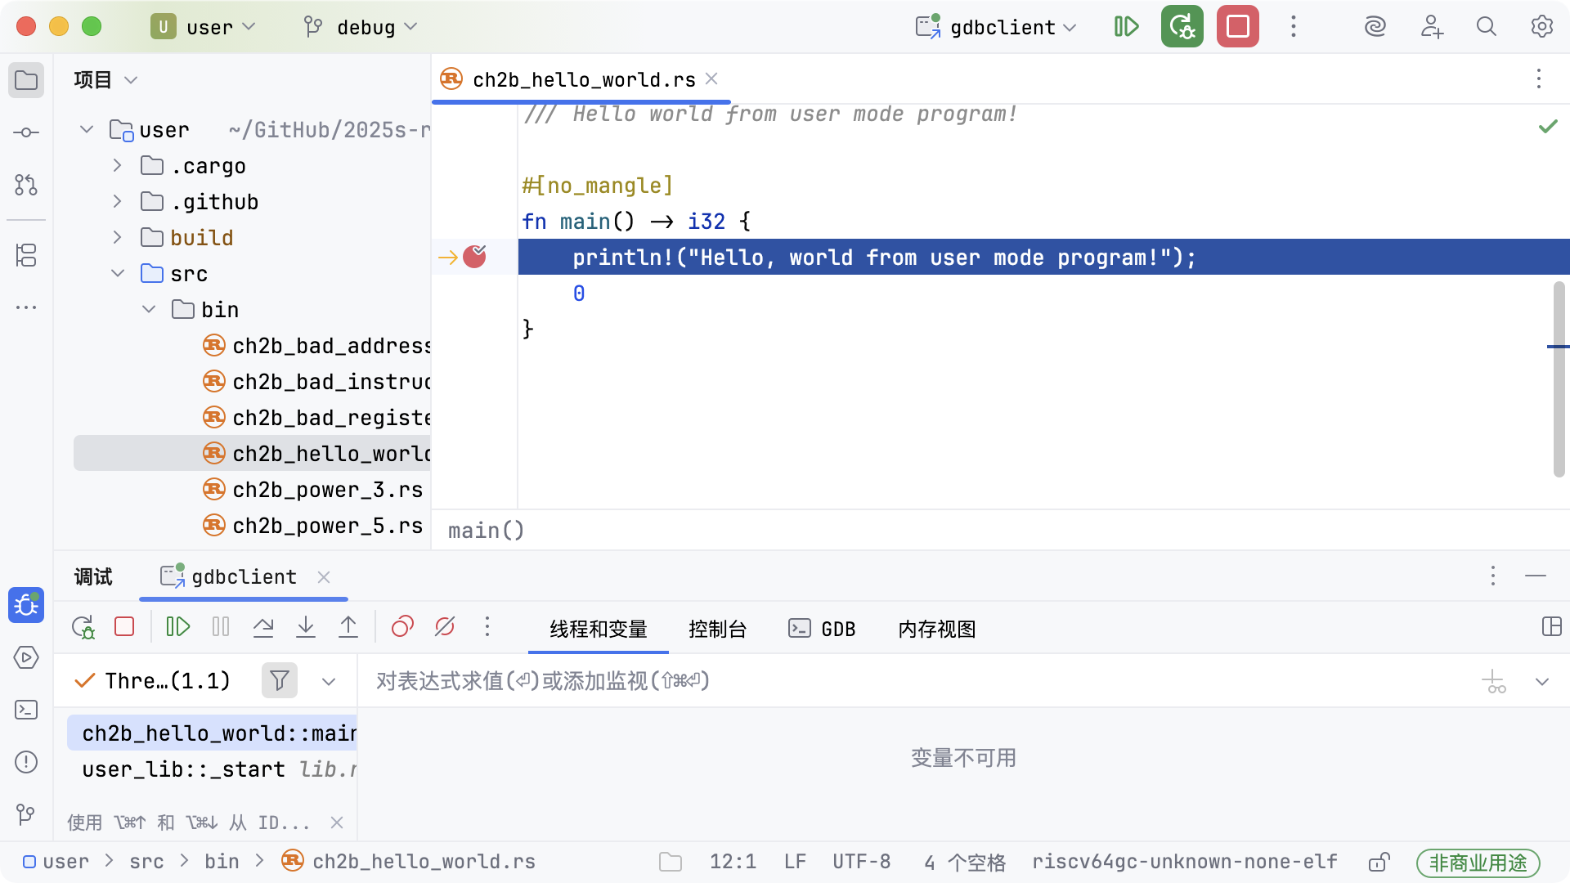Toggle read-only lock in status bar
Screen dimensions: 1570x883
1379,862
